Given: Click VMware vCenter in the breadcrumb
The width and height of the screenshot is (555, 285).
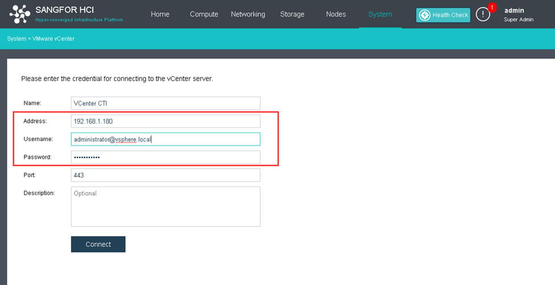Looking at the screenshot, I should tap(54, 39).
